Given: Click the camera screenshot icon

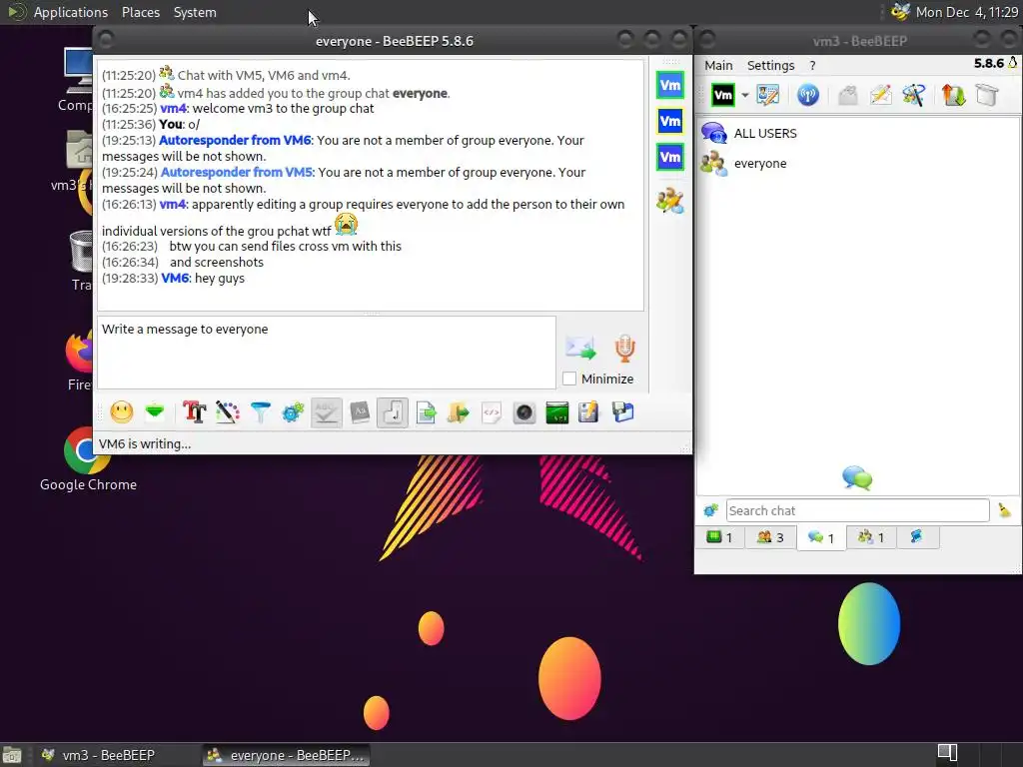Looking at the screenshot, I should point(523,412).
